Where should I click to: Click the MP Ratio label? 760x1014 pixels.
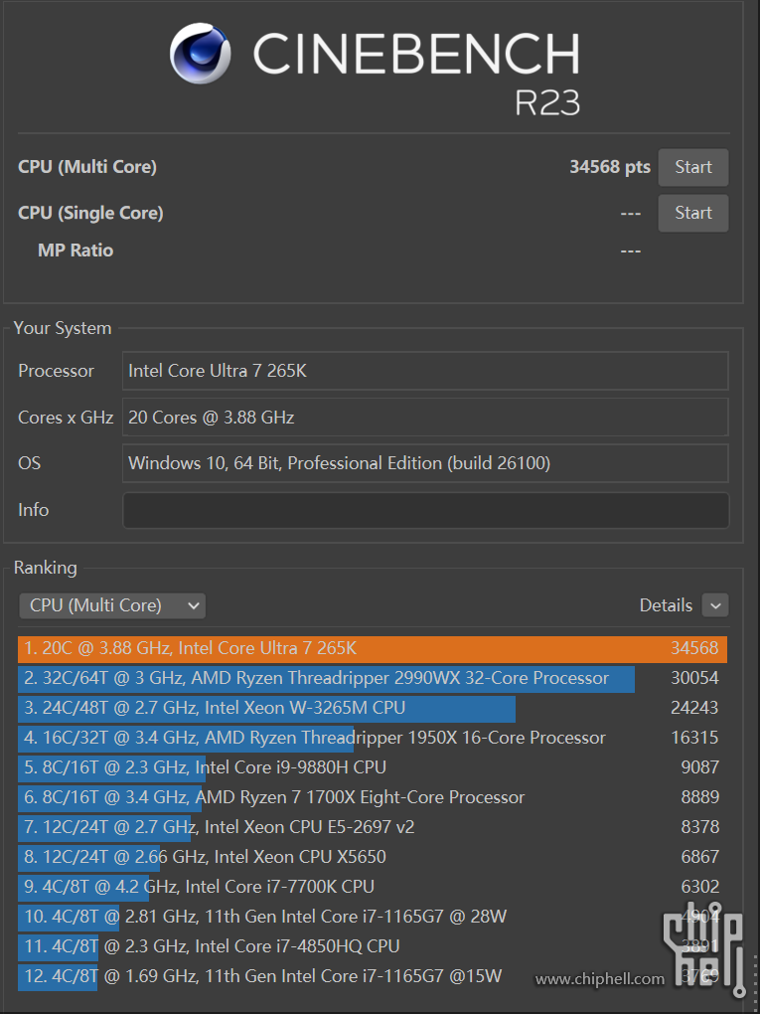coord(76,251)
